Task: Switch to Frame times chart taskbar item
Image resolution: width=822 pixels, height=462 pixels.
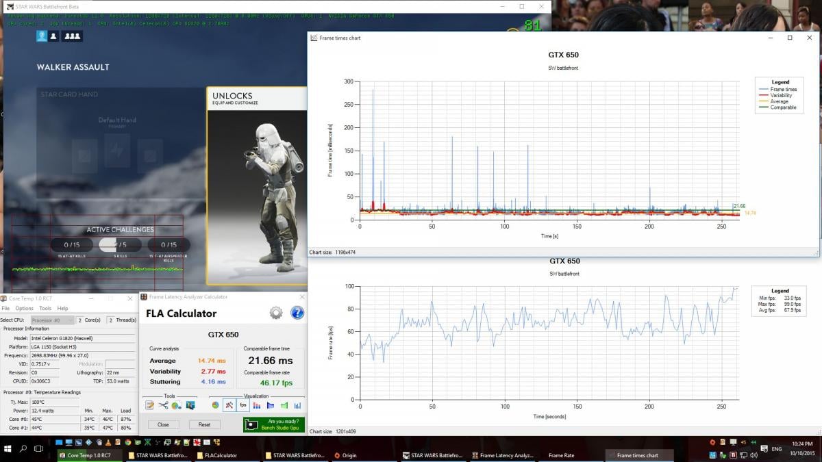Action: click(640, 455)
